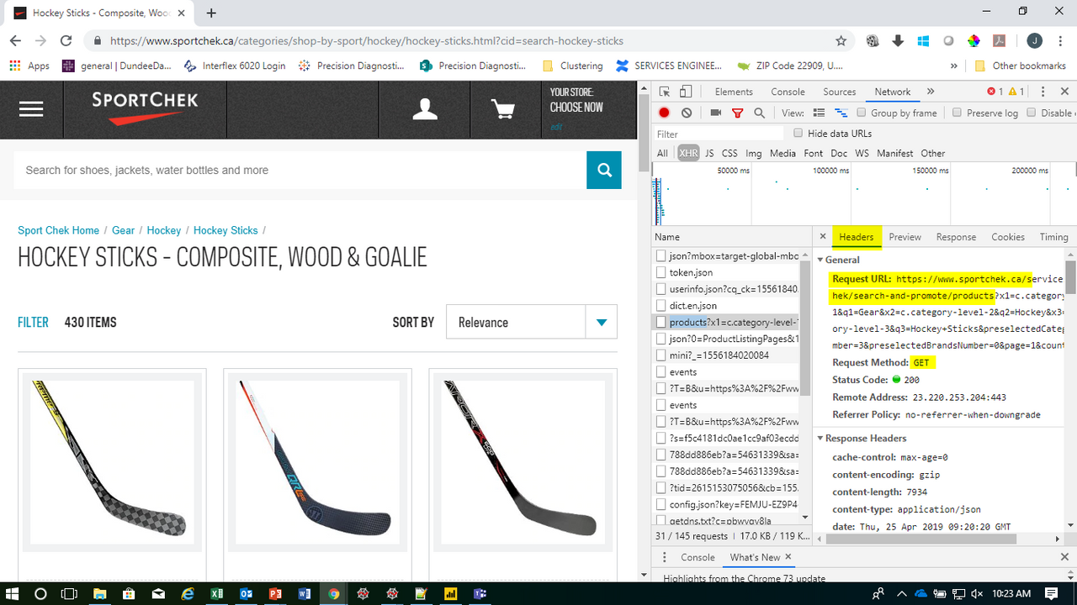Tick the checkbox beside config.json?key=FEMJU request
The height and width of the screenshot is (605, 1077).
coord(661,504)
